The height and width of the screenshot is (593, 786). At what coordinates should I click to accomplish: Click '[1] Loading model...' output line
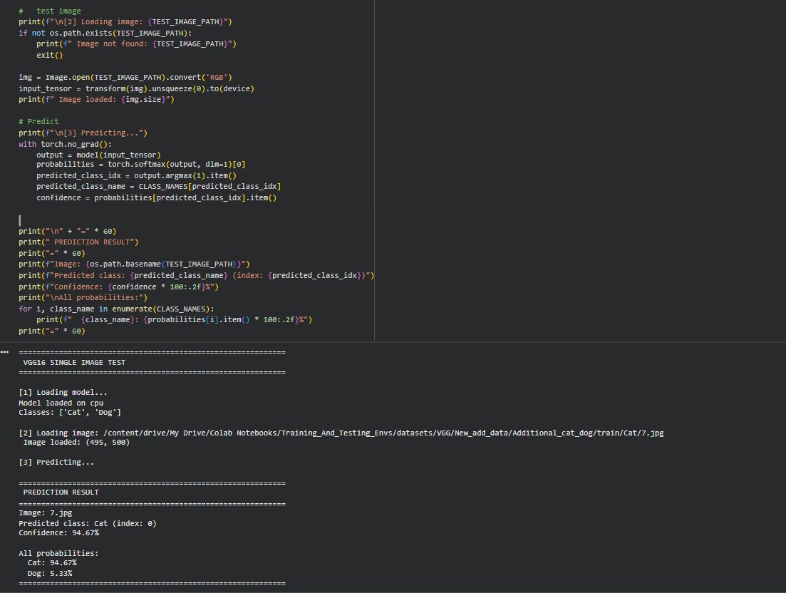[63, 393]
